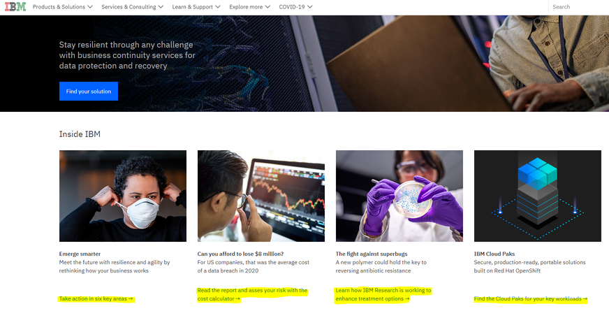Click The fight against superbugs heading

point(372,254)
